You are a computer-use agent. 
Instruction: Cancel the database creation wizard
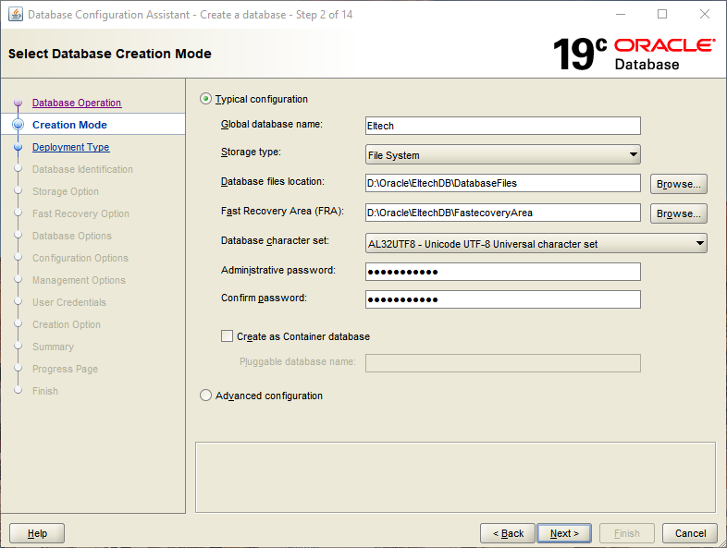pyautogui.click(x=690, y=533)
